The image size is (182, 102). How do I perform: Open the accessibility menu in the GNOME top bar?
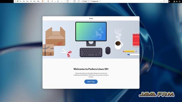pos(169,1)
